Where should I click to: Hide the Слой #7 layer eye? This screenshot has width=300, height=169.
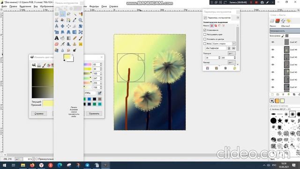273,42
